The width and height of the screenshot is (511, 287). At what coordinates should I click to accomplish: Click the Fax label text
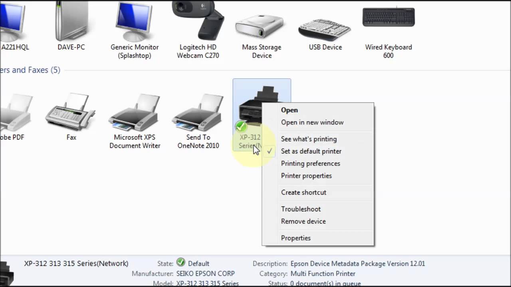pyautogui.click(x=71, y=137)
